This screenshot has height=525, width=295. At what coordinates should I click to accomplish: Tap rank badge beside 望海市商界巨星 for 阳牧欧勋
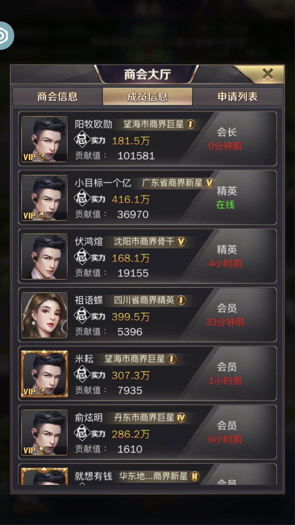pos(191,124)
